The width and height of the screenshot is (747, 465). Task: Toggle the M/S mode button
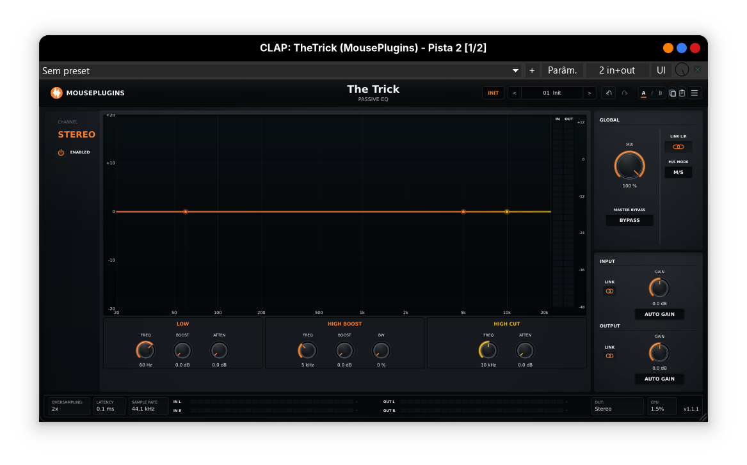click(x=679, y=172)
